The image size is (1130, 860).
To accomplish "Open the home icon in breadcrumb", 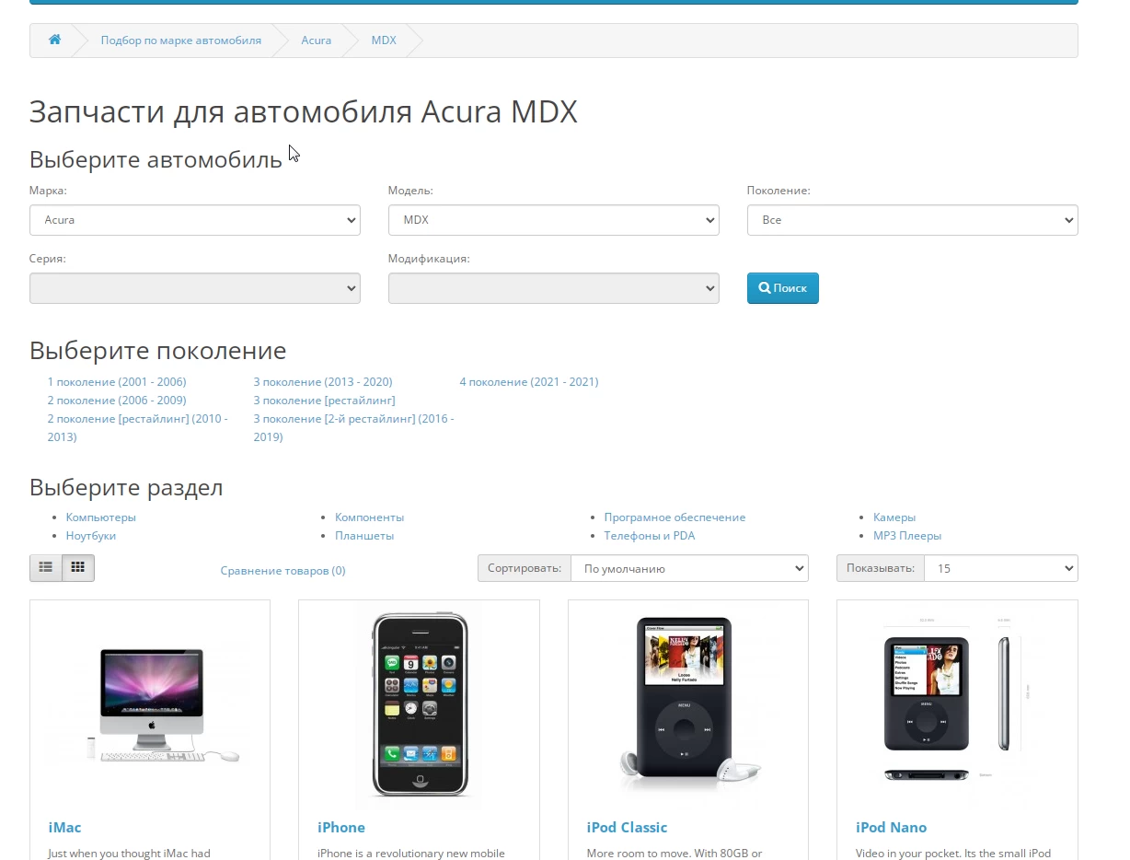I will (55, 40).
